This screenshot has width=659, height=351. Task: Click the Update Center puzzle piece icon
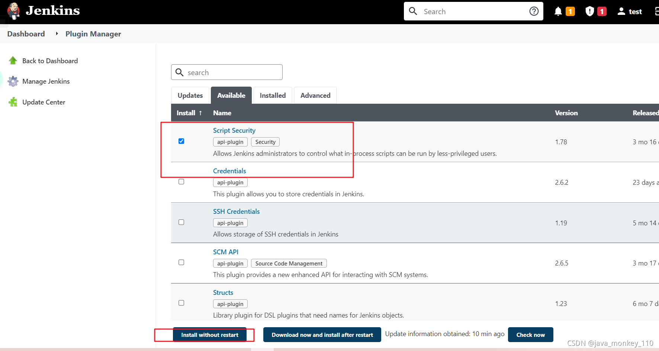(x=13, y=102)
